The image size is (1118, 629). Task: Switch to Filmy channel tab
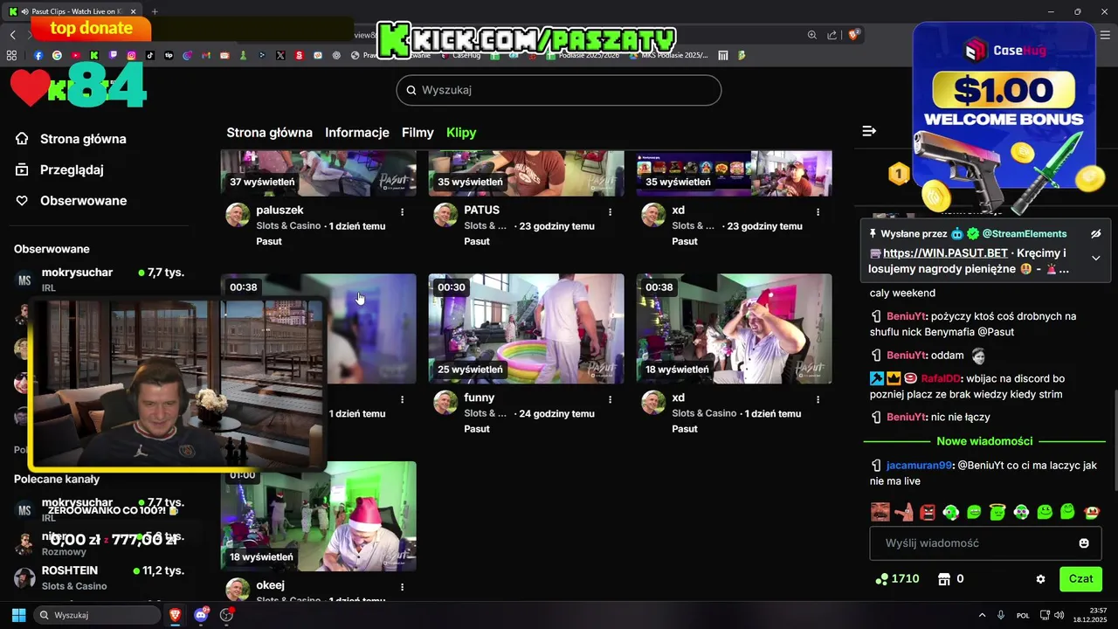[x=418, y=133]
